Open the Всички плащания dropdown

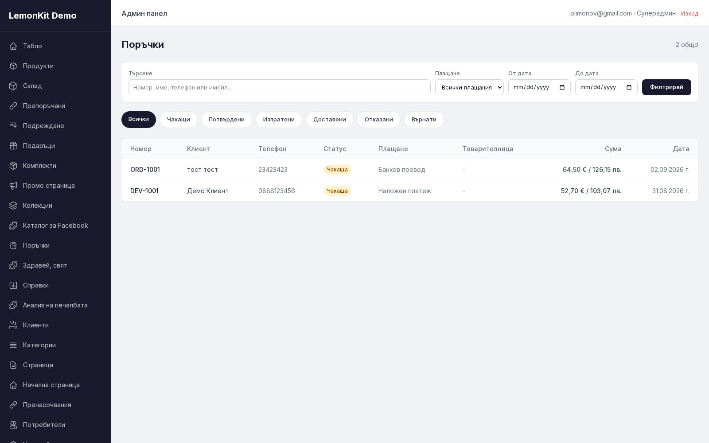coord(469,87)
